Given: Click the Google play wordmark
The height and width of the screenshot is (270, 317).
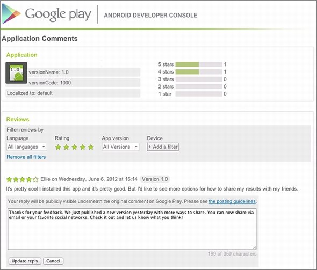Looking at the screenshot, I should (x=58, y=14).
